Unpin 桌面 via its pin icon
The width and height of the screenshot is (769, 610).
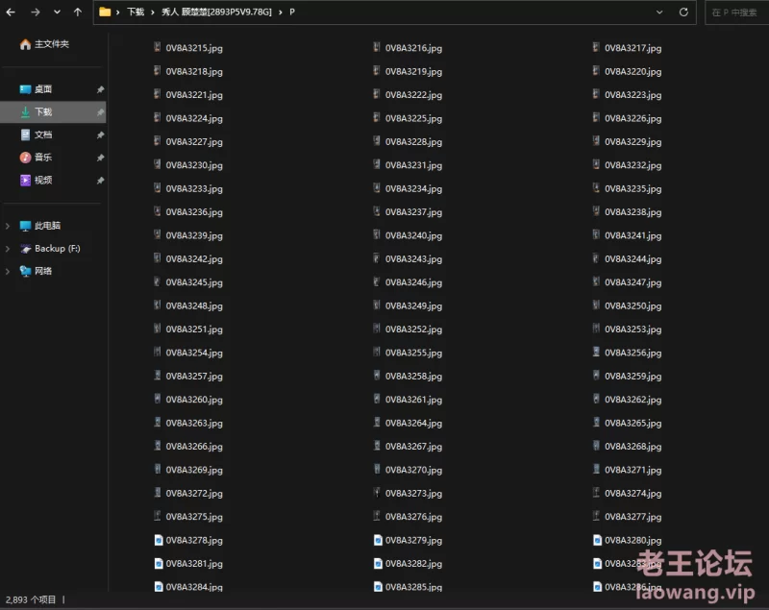coord(100,89)
